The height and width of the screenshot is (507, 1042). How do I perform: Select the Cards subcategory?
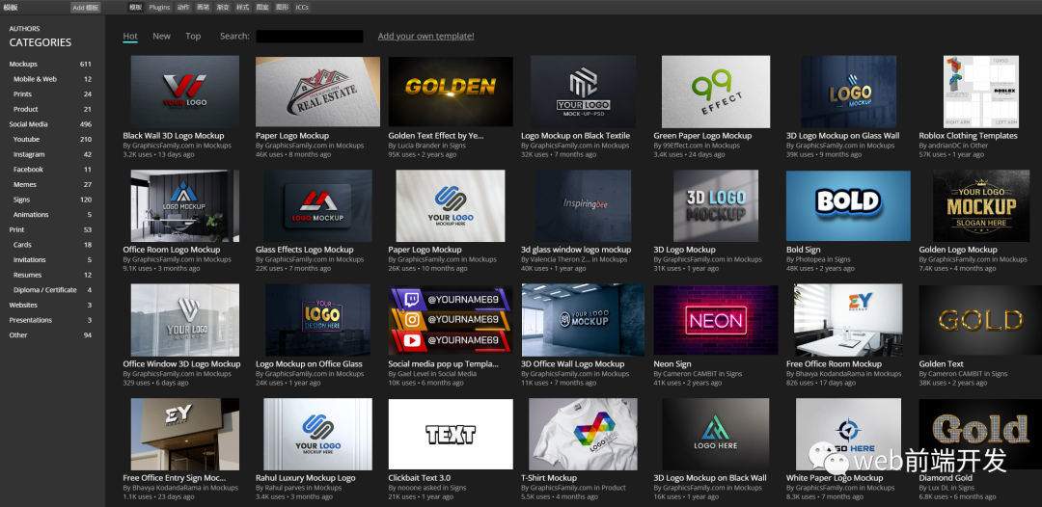click(x=50, y=245)
